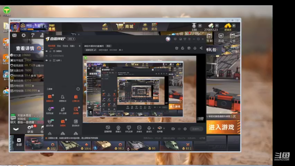The width and height of the screenshot is (295, 166).
Task: Open the multi-person co-stream tool icon
Action: pyautogui.click(x=62, y=110)
